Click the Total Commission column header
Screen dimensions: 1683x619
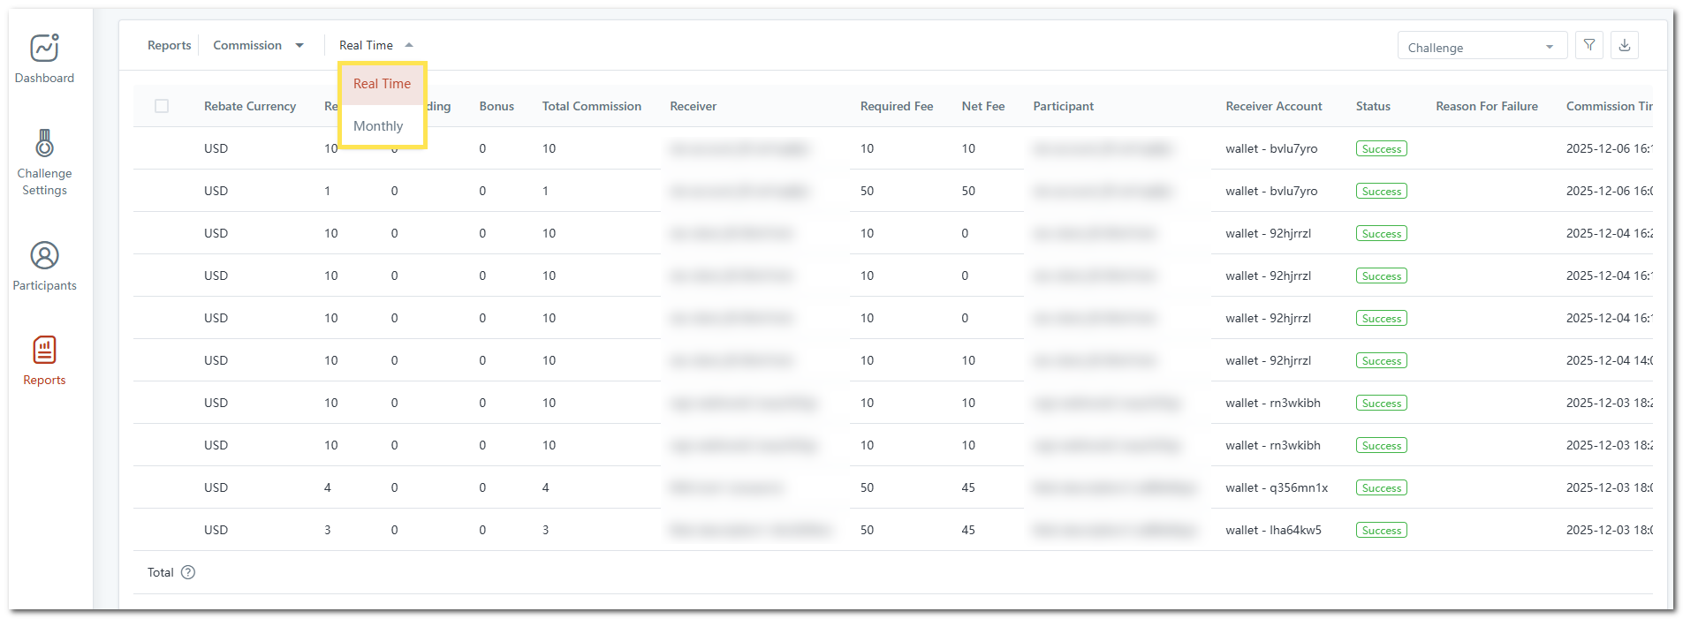(x=591, y=106)
